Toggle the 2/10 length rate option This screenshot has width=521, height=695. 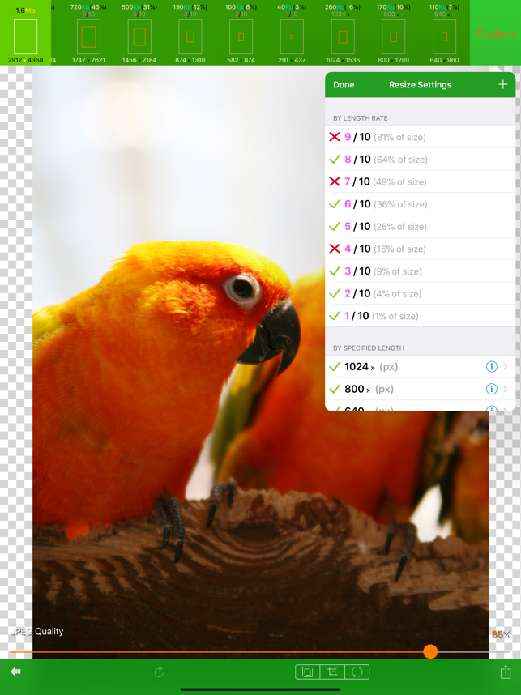point(421,293)
